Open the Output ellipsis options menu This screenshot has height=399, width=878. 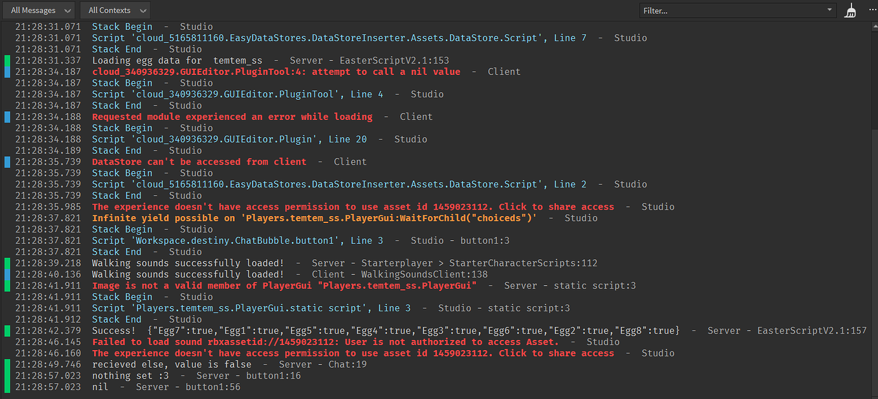(x=872, y=10)
